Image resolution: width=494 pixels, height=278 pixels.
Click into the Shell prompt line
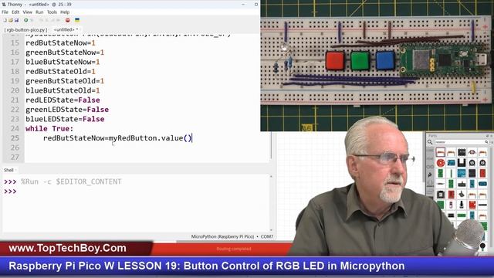tap(136, 192)
